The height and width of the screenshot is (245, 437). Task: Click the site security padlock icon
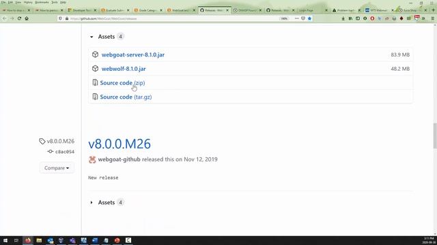click(x=67, y=18)
